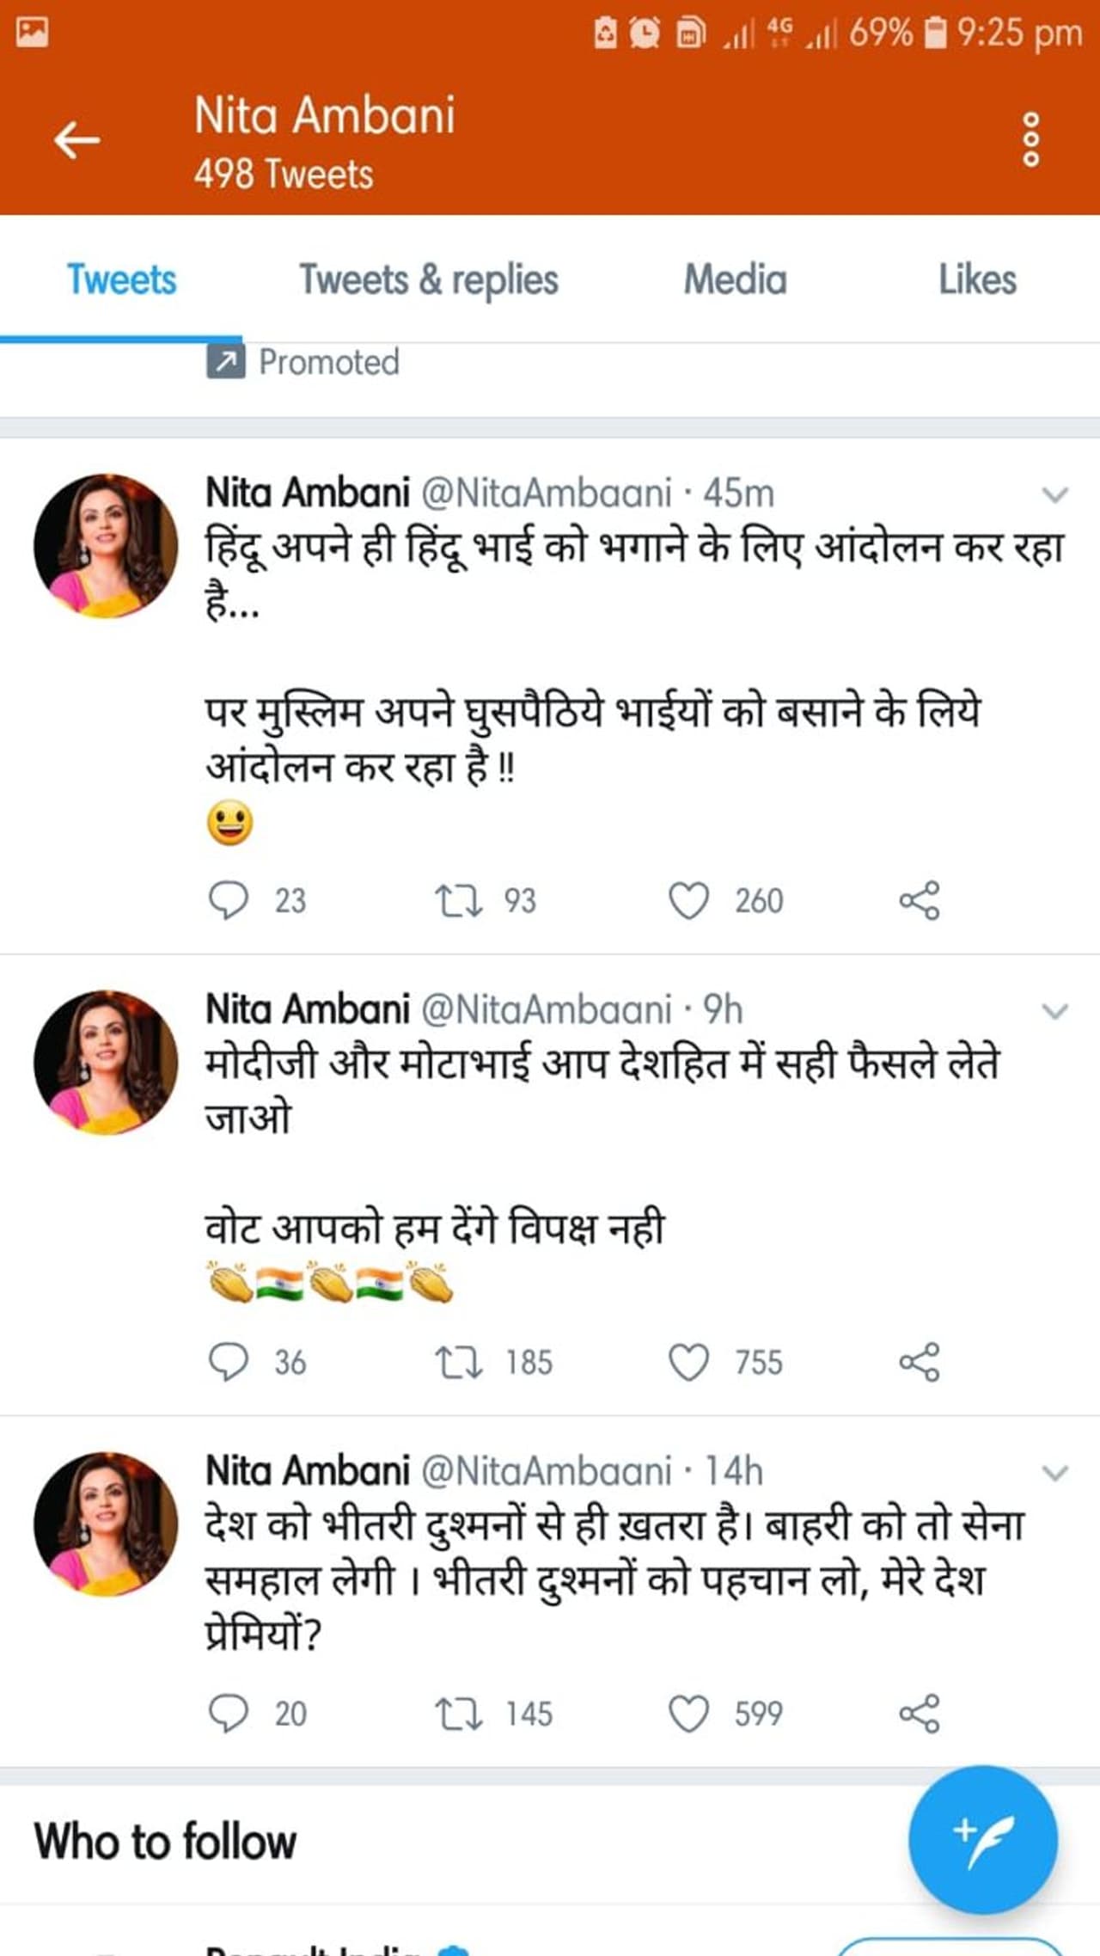
Task: Like the tweet with 260 likes
Action: pyautogui.click(x=688, y=900)
